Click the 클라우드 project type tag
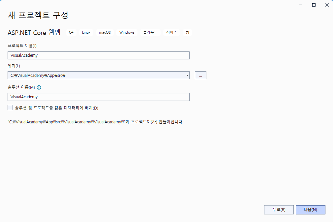333x222 pixels. click(x=150, y=32)
